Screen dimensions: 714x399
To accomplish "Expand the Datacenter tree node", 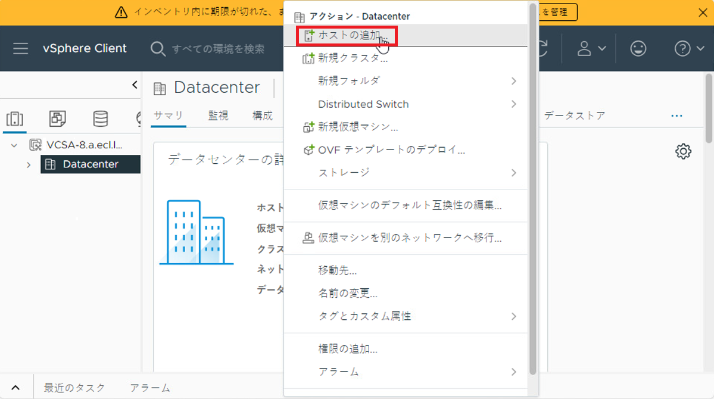I will [x=29, y=164].
